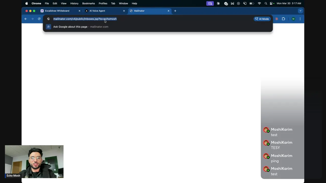Open the green M profile avatar
Viewport: 326px width, 183px height.
293,19
